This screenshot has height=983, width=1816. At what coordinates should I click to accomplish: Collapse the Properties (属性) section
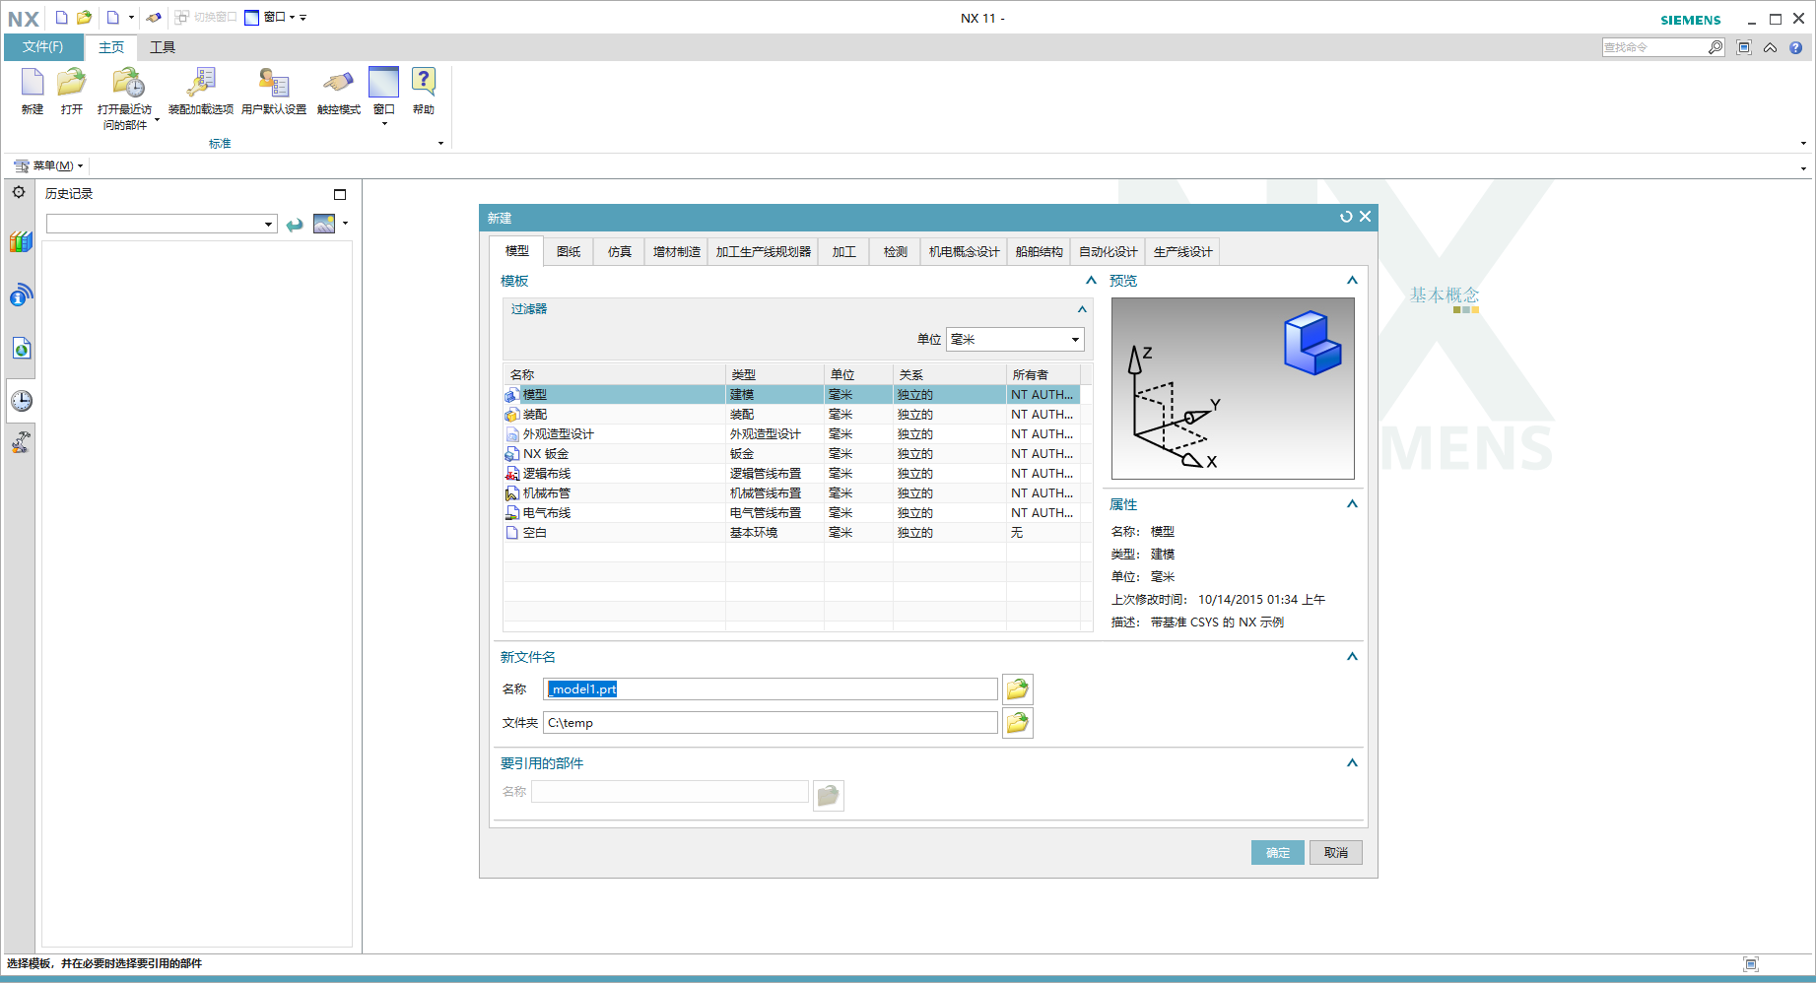pos(1352,504)
